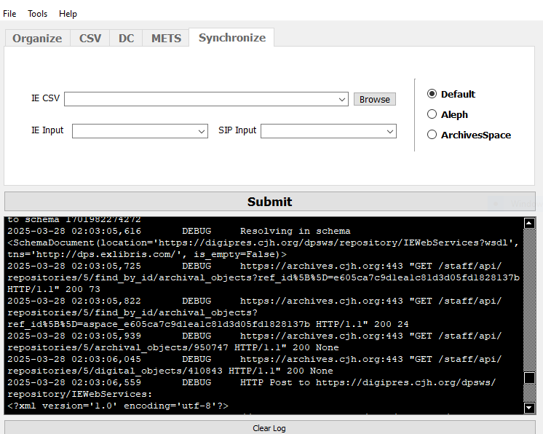The height and width of the screenshot is (434, 543).
Task: Click the Browse button
Action: [x=375, y=99]
